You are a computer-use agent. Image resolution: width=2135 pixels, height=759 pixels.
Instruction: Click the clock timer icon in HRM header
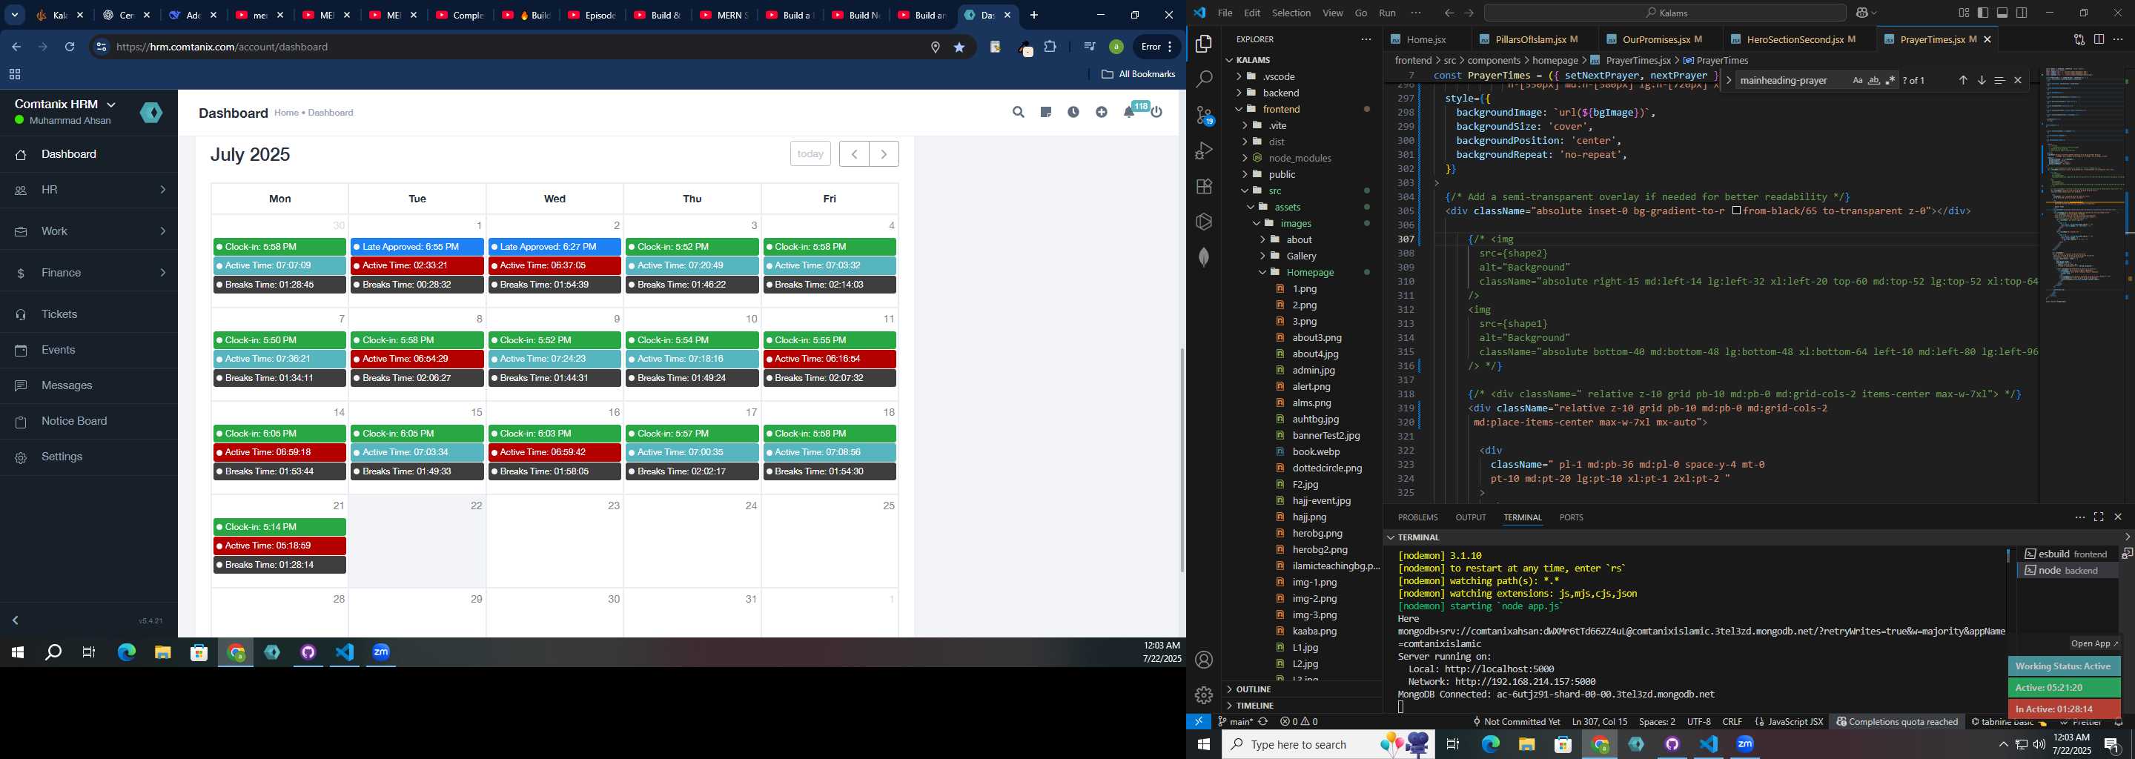[1073, 113]
